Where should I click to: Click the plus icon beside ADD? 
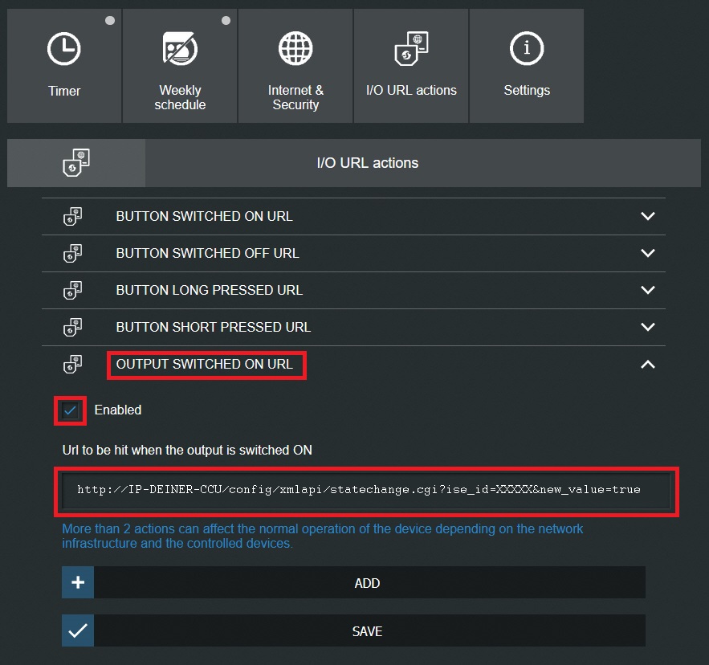(78, 583)
